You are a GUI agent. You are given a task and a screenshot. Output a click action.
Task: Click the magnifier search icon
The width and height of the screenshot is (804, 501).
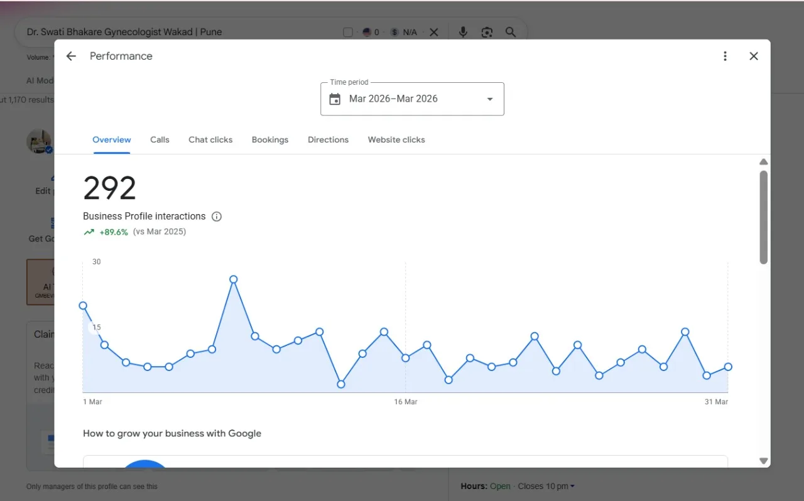[511, 32]
